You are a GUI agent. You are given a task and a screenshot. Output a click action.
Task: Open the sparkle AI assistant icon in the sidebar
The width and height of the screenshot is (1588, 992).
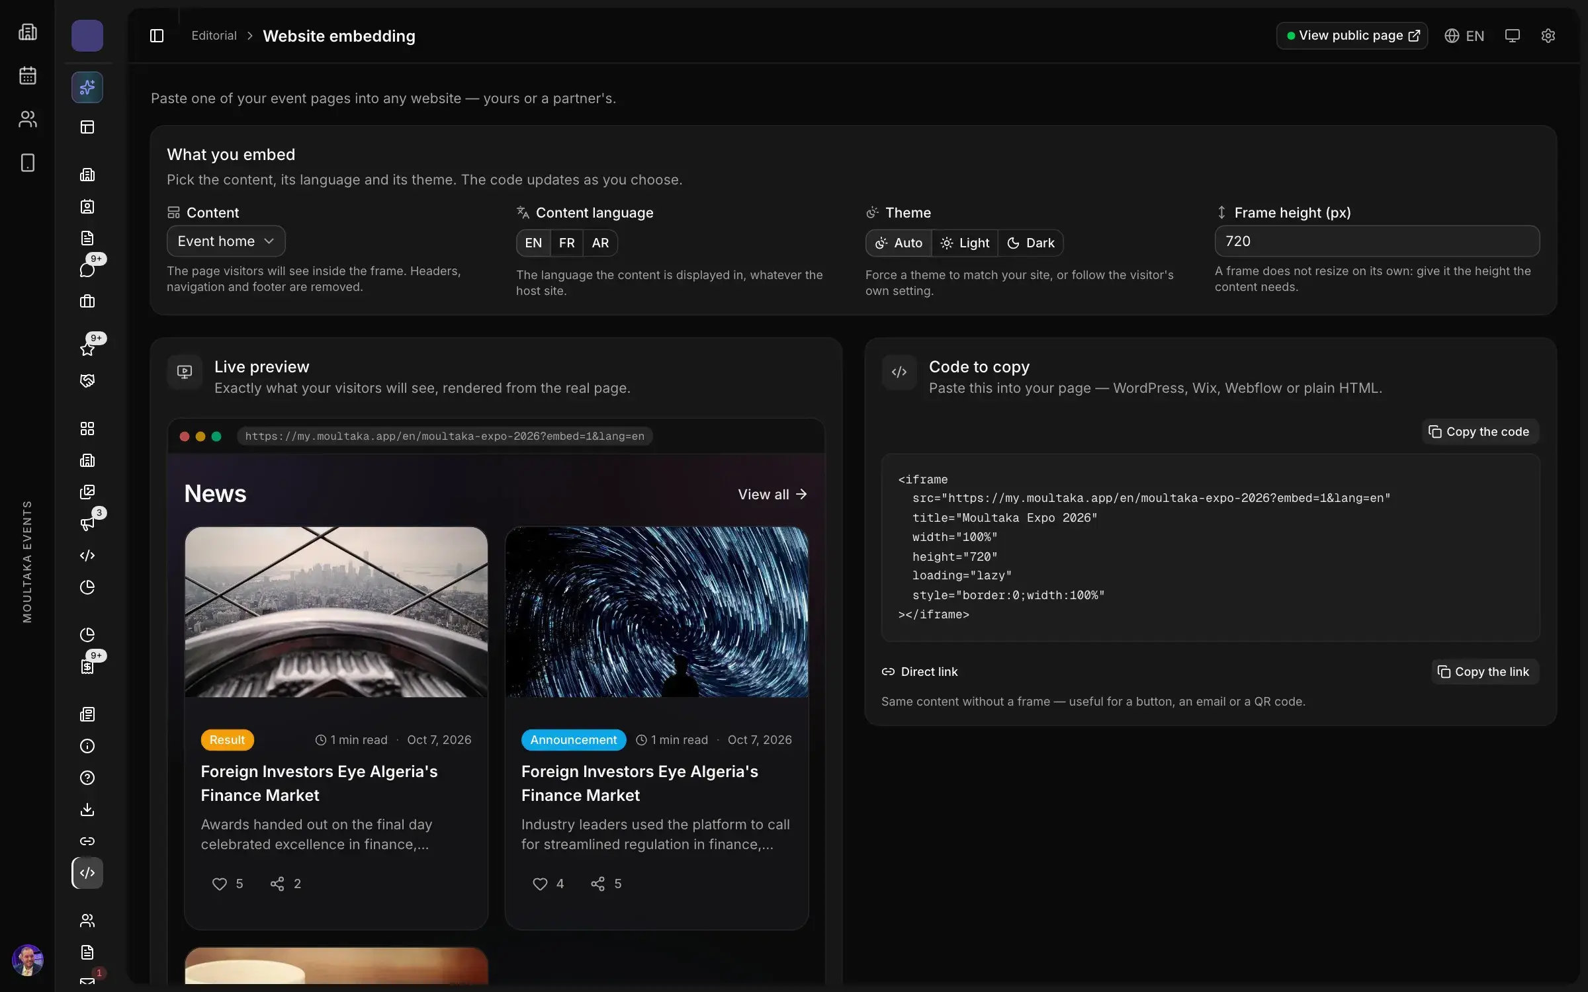(87, 87)
